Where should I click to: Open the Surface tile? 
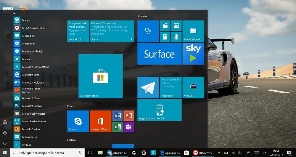coord(160,54)
